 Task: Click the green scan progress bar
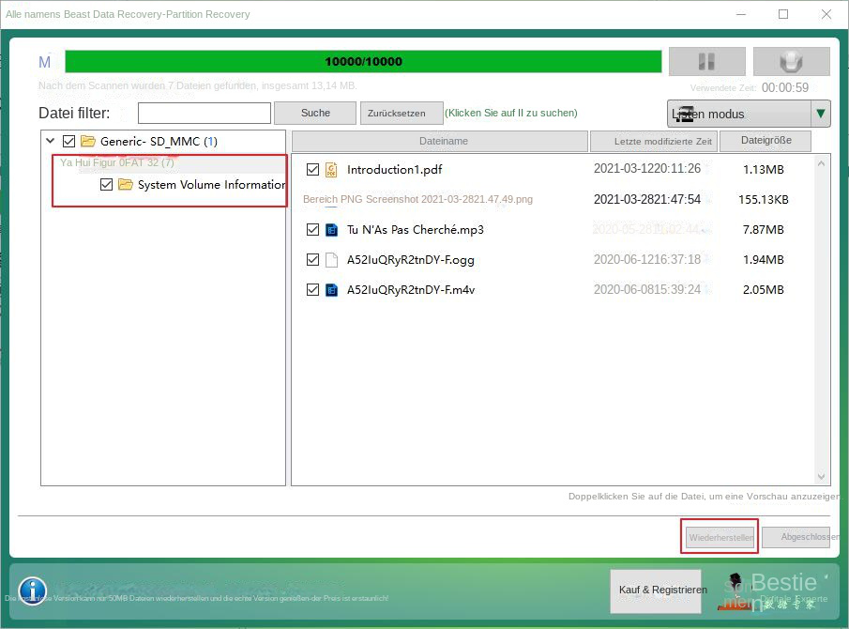(363, 61)
